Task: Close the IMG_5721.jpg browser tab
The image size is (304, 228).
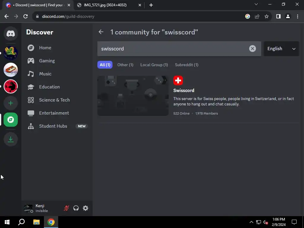Action: point(140,5)
